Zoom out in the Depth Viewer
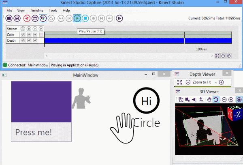 [188, 82]
